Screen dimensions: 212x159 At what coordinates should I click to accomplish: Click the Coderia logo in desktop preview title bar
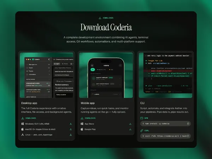[x=33, y=59]
